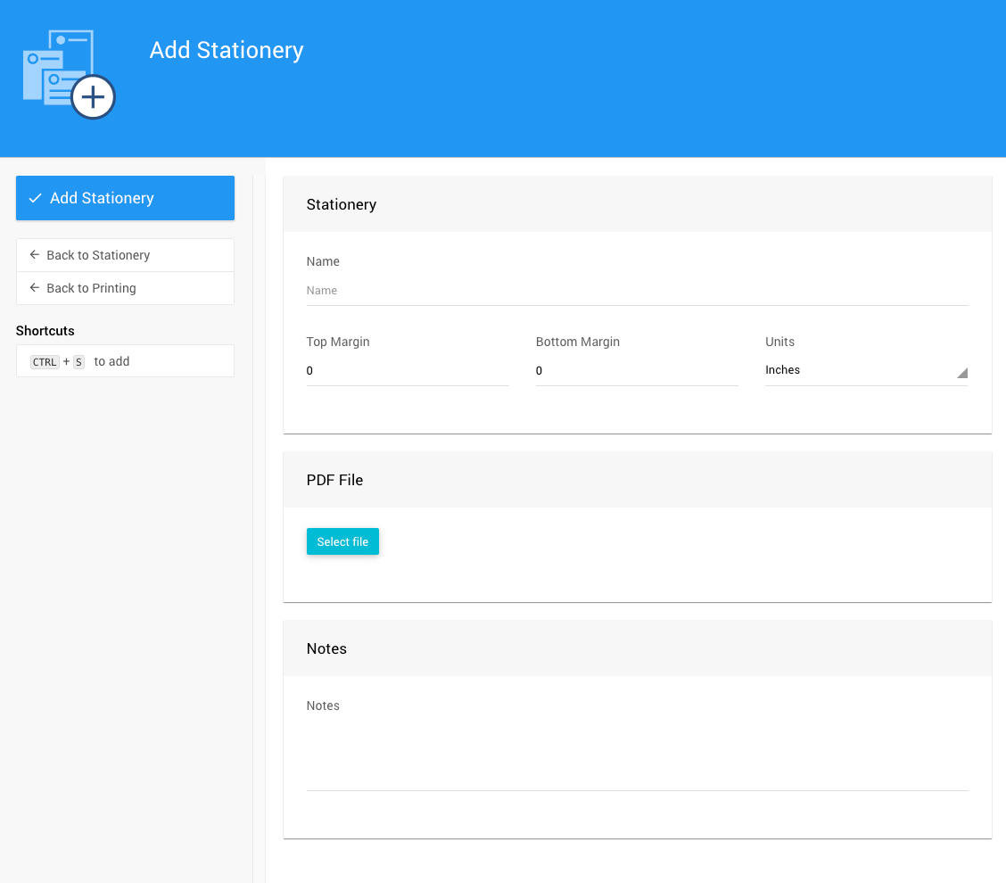
Task: Click the S key badge in Shortcuts
Action: point(78,362)
